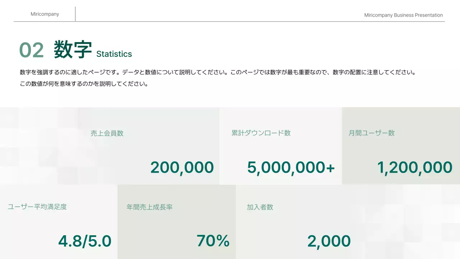Click the section number 02

coord(31,50)
